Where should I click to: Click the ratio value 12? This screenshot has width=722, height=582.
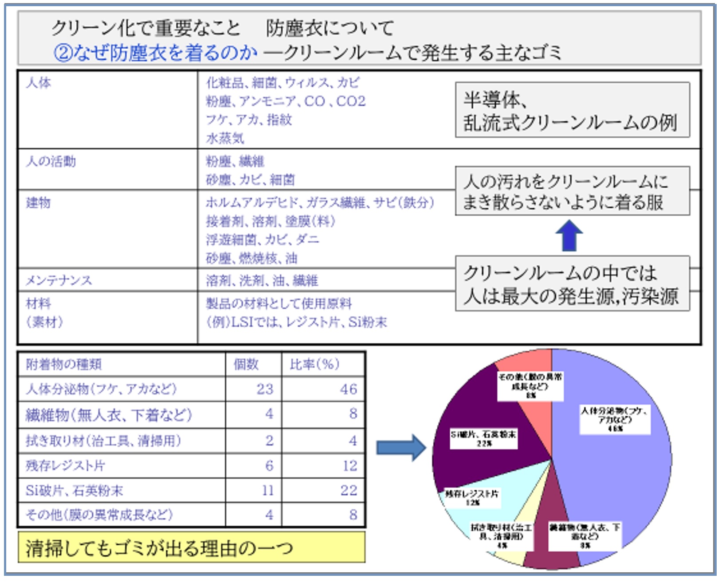coord(350,466)
